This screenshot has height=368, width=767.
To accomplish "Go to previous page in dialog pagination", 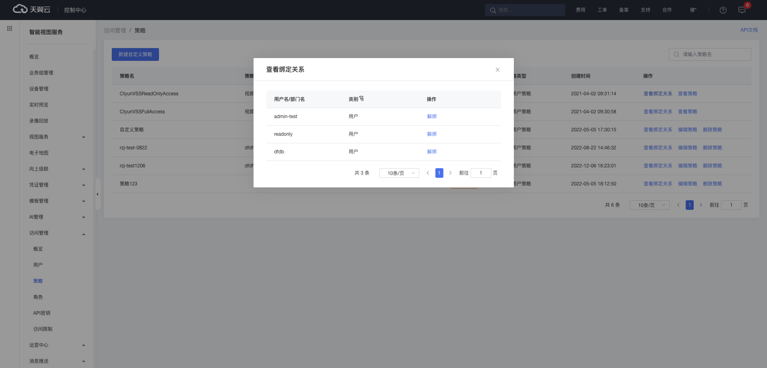I will click(428, 173).
